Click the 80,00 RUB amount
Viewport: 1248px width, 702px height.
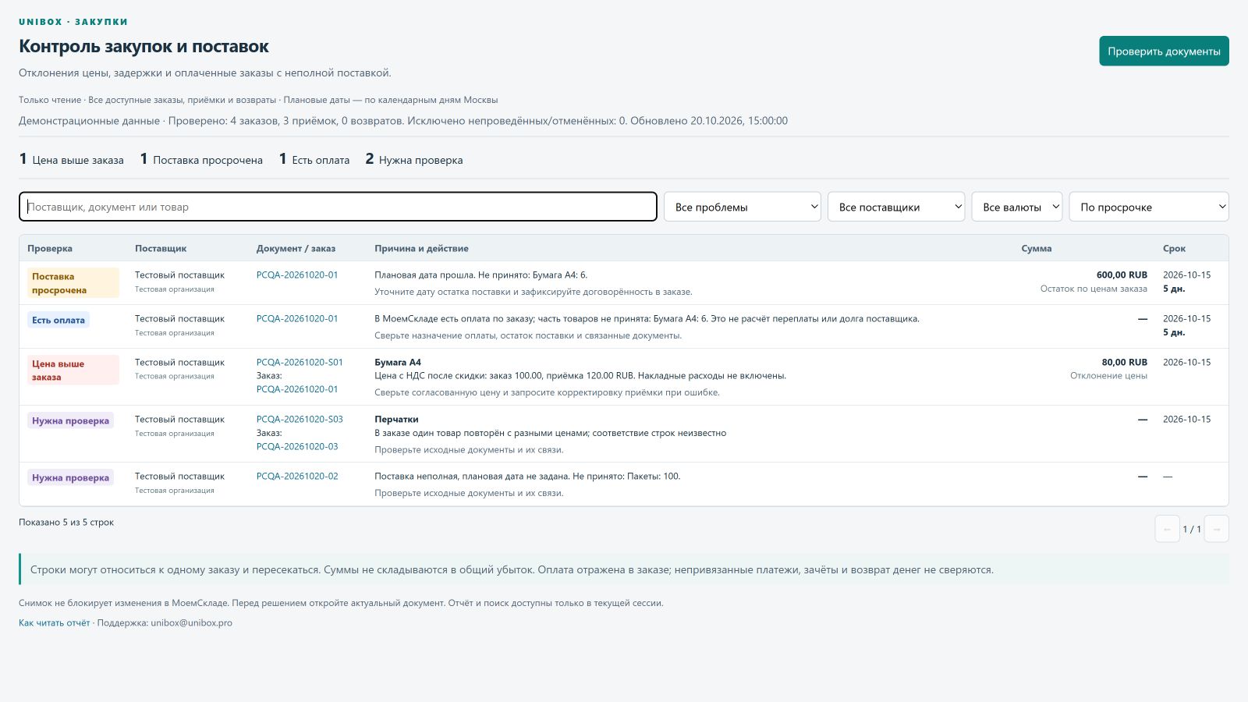point(1124,362)
